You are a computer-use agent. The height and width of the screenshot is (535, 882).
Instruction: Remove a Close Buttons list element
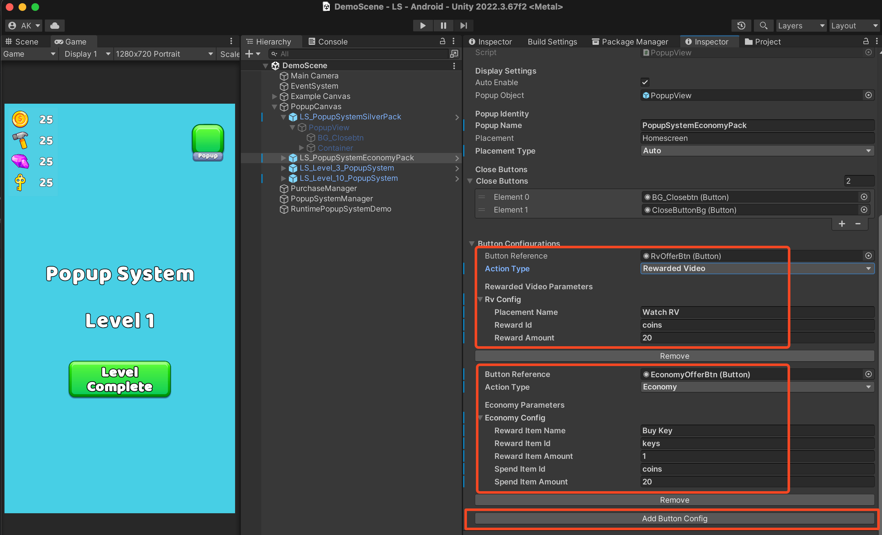click(858, 224)
